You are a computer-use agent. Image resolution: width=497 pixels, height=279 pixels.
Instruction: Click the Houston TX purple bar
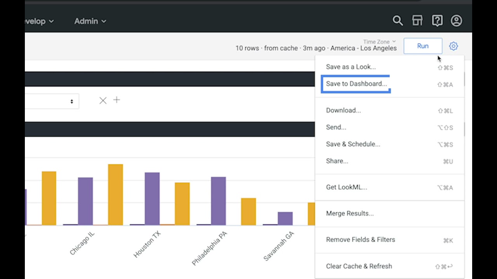click(x=152, y=199)
